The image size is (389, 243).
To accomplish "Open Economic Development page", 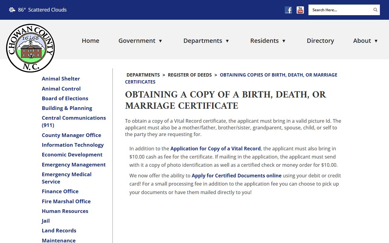I will click(72, 155).
